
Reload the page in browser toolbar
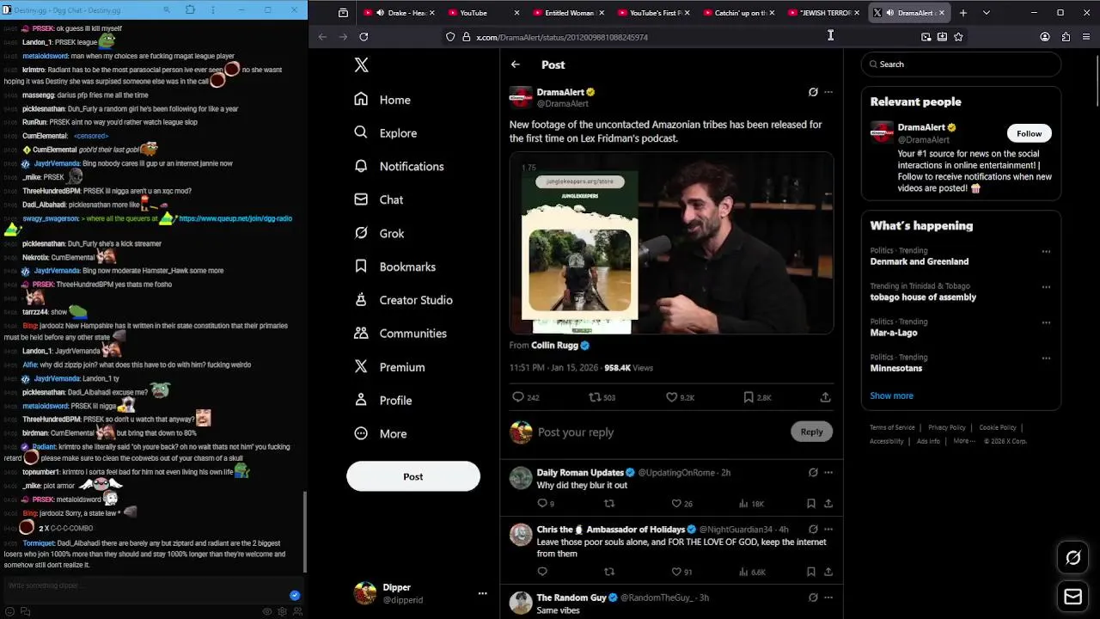(x=364, y=37)
